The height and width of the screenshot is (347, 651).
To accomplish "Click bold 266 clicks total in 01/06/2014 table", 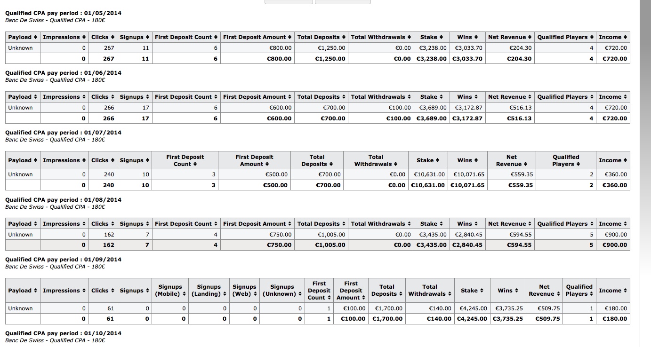I will pos(109,118).
